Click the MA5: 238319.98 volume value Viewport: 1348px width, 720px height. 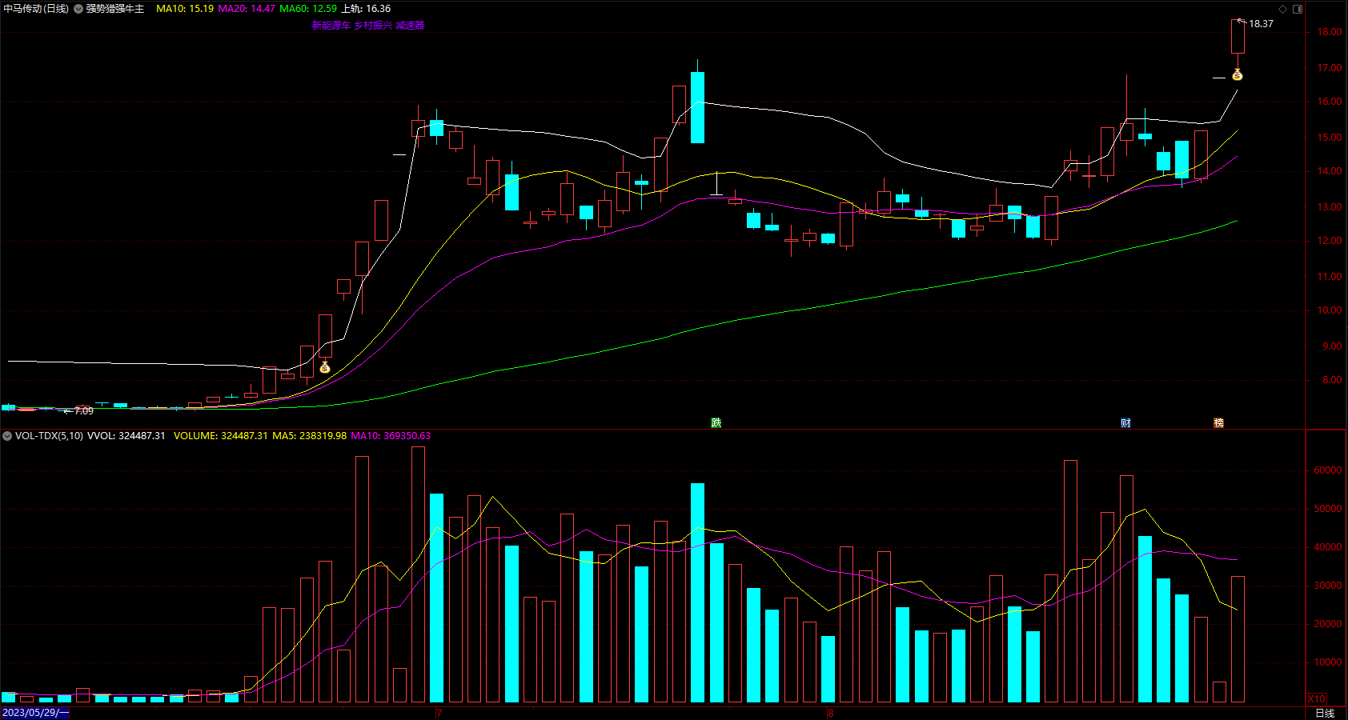pos(310,436)
